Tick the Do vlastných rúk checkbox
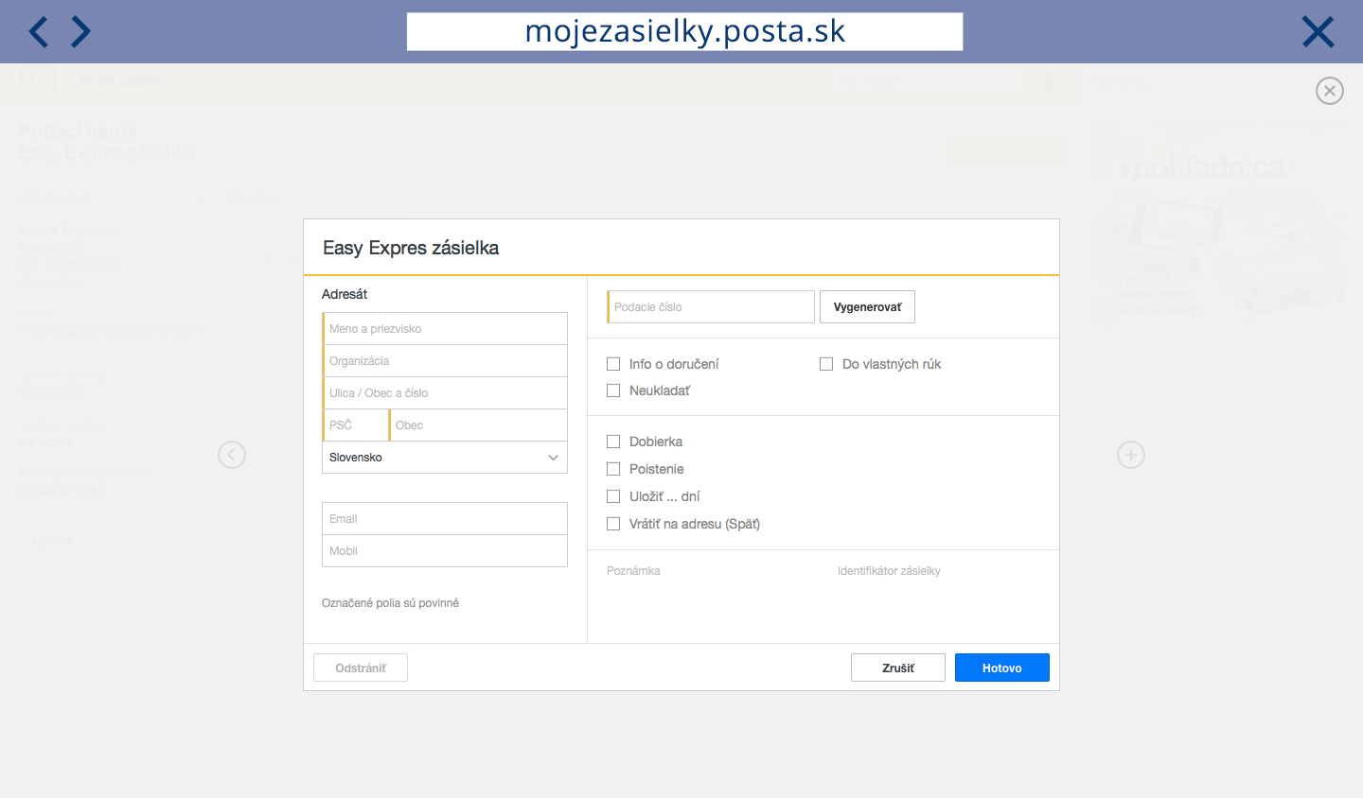Viewport: 1363px width, 798px height. pyautogui.click(x=826, y=364)
